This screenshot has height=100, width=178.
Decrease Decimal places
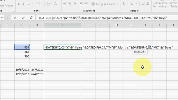pyautogui.click(x=148, y=4)
